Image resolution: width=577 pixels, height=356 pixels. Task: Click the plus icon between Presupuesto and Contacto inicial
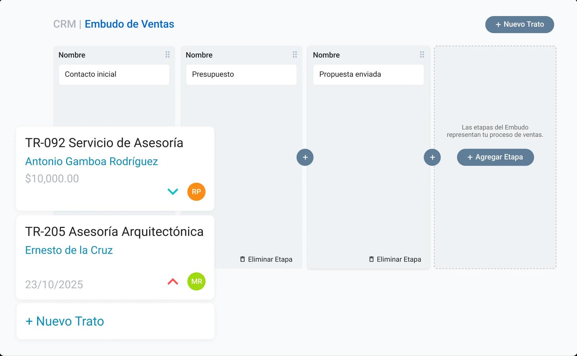[305, 157]
